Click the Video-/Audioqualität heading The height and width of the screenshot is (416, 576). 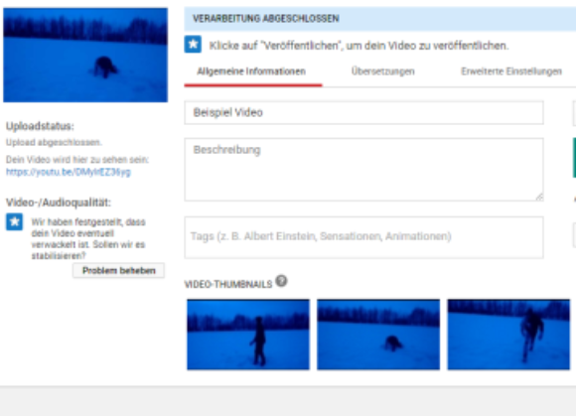[x=59, y=203]
